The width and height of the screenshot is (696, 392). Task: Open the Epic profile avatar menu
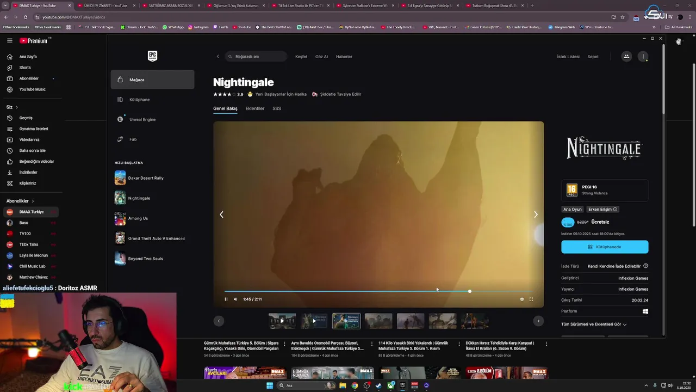coord(643,56)
